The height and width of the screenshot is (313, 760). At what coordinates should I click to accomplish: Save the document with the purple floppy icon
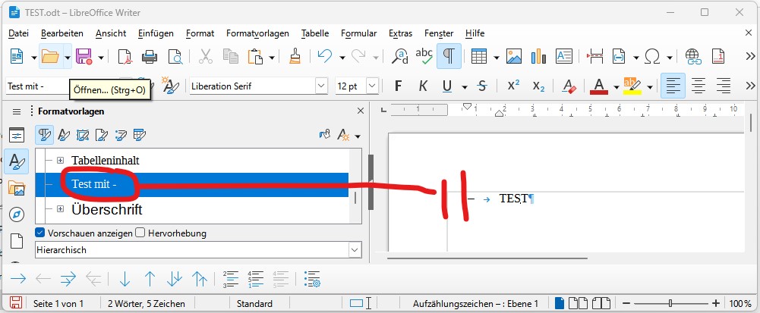click(84, 57)
